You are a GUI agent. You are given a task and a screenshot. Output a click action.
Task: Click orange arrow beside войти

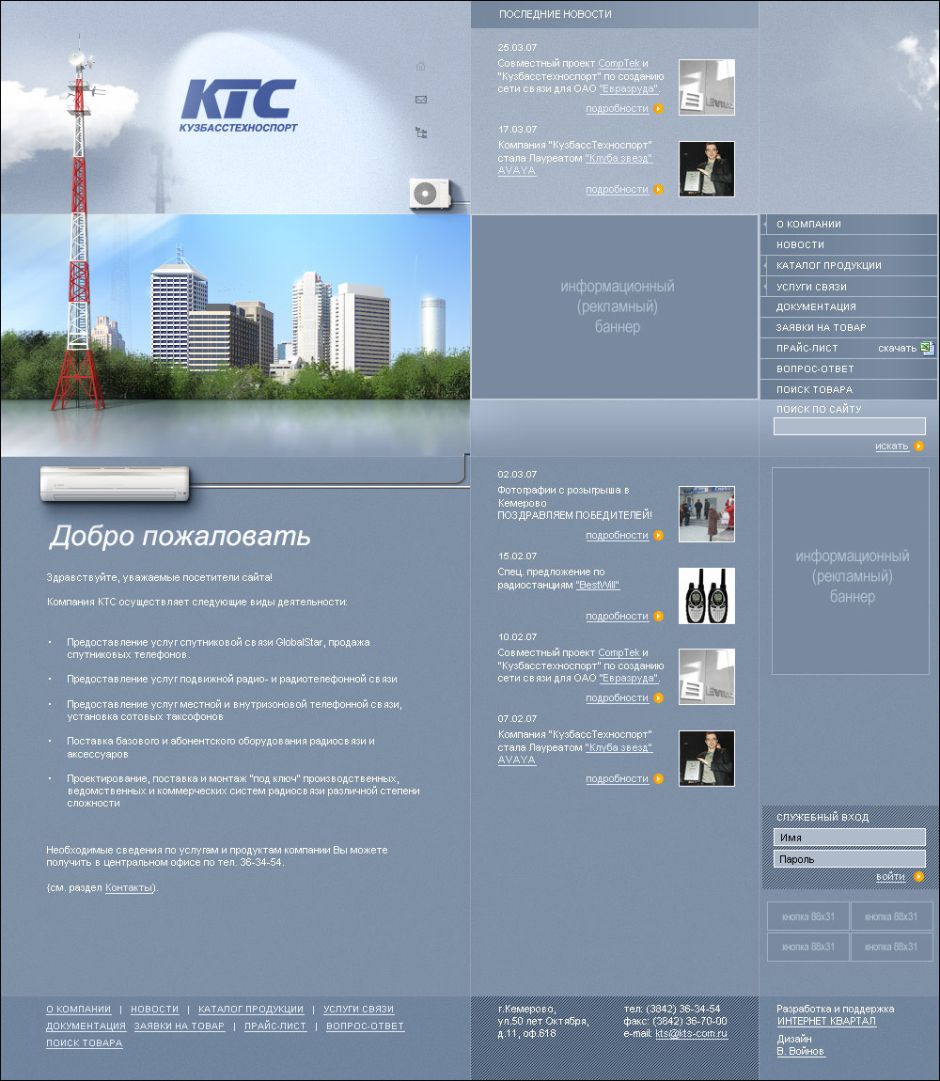[918, 876]
